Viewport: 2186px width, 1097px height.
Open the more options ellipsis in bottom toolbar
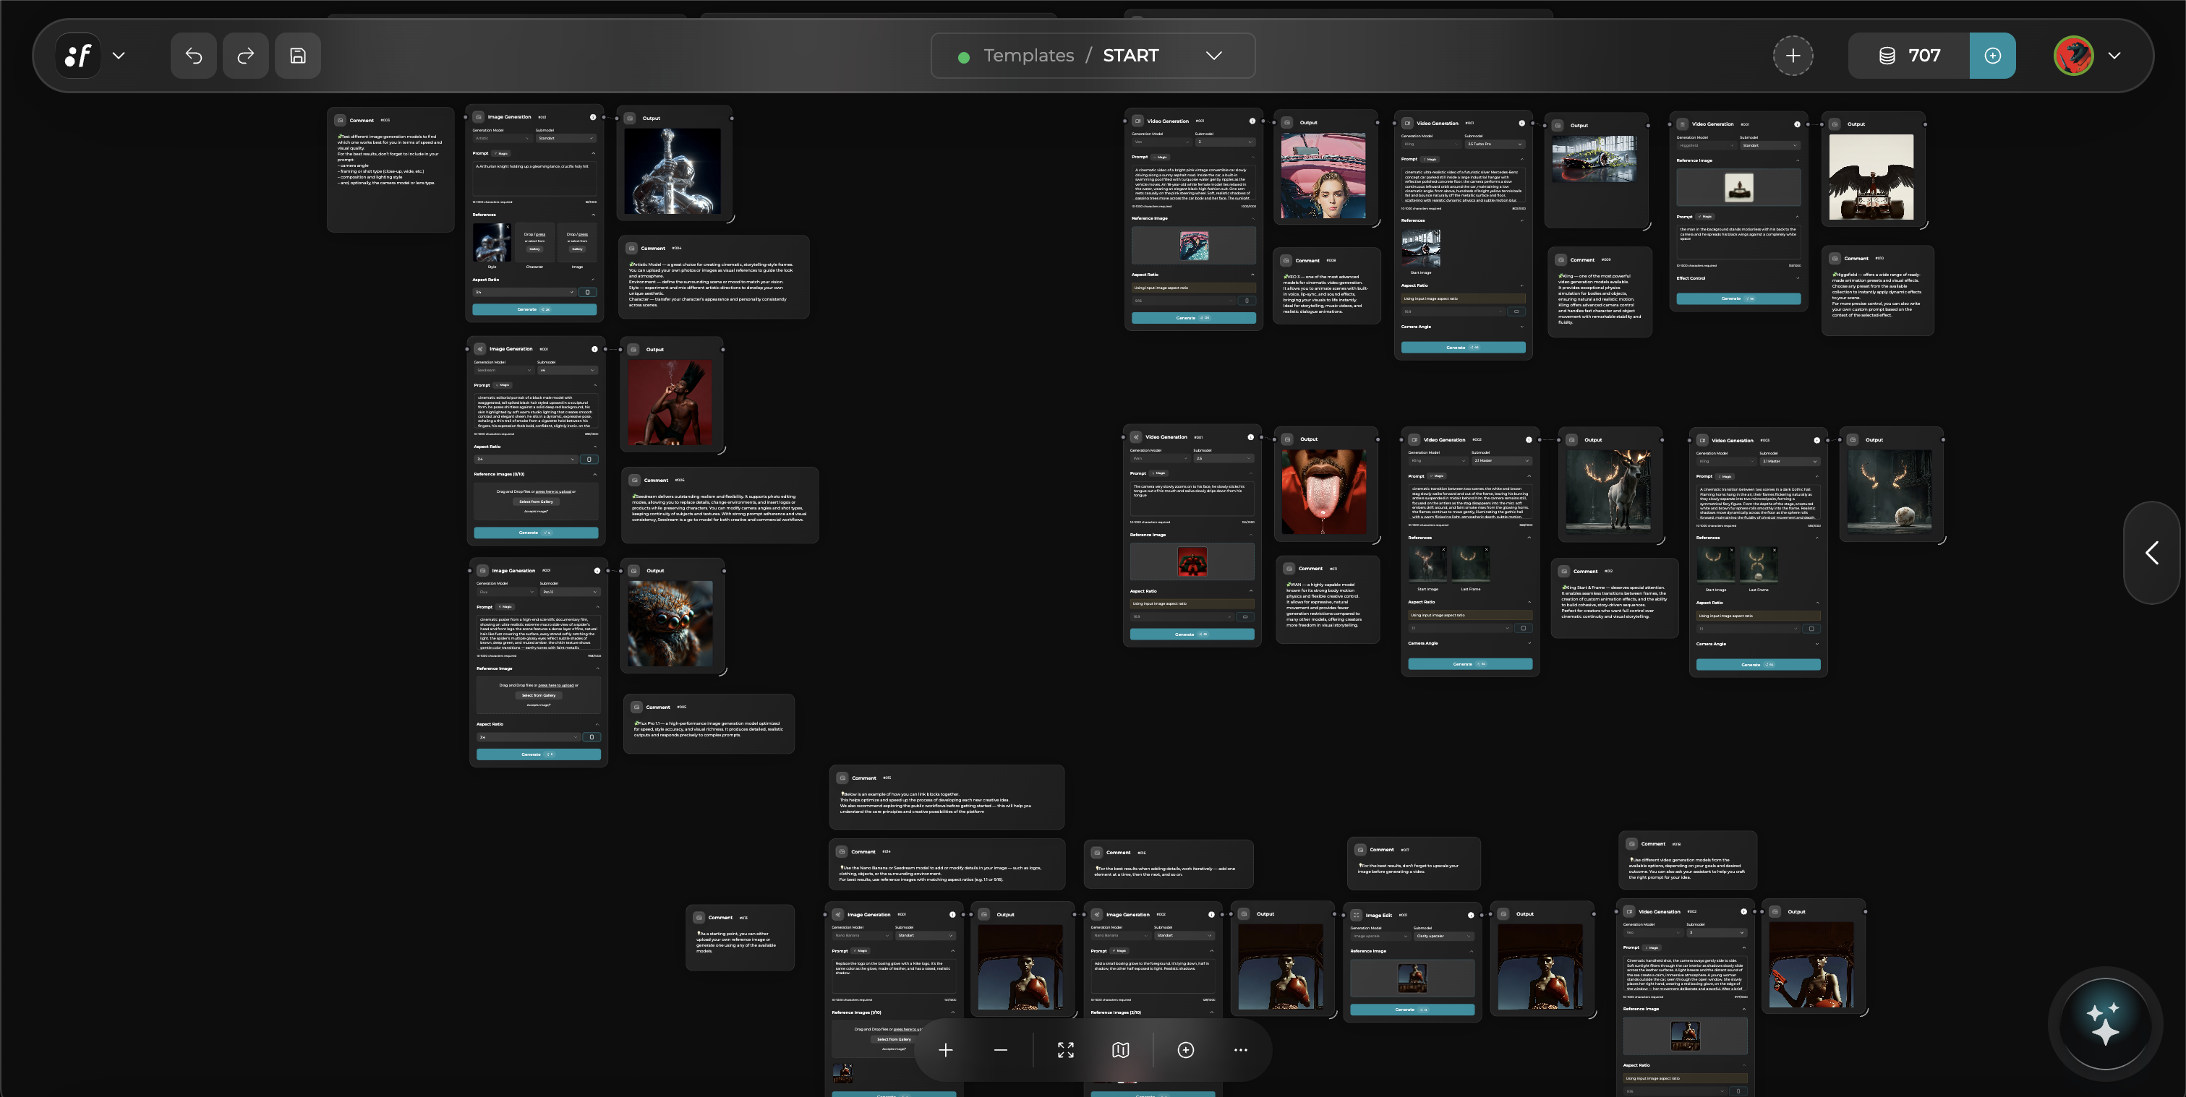pyautogui.click(x=1241, y=1049)
